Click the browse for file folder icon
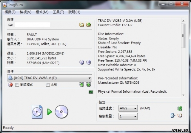 82,25
